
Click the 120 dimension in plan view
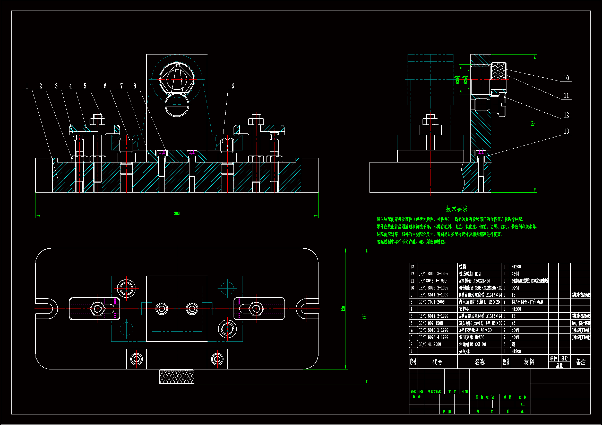pyautogui.click(x=343, y=309)
